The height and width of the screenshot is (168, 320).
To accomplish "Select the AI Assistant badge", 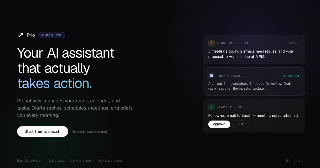I will click(x=52, y=35).
